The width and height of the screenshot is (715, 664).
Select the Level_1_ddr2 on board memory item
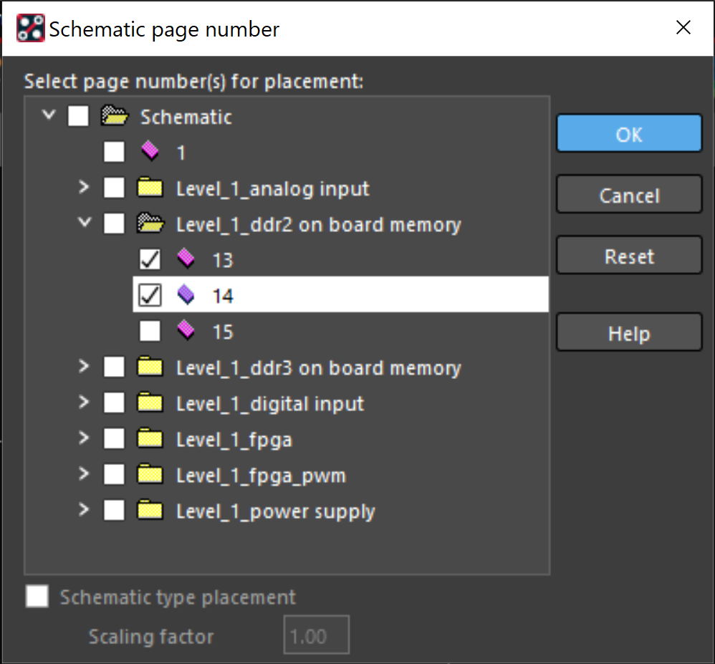pyautogui.click(x=319, y=225)
